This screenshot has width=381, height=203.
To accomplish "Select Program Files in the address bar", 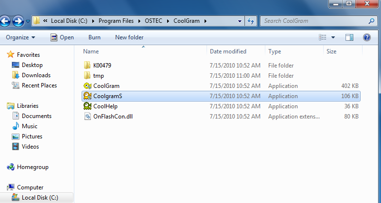I will click(x=116, y=21).
